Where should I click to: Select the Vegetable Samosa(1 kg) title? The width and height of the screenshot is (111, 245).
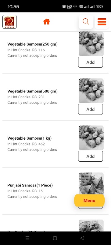29,138
